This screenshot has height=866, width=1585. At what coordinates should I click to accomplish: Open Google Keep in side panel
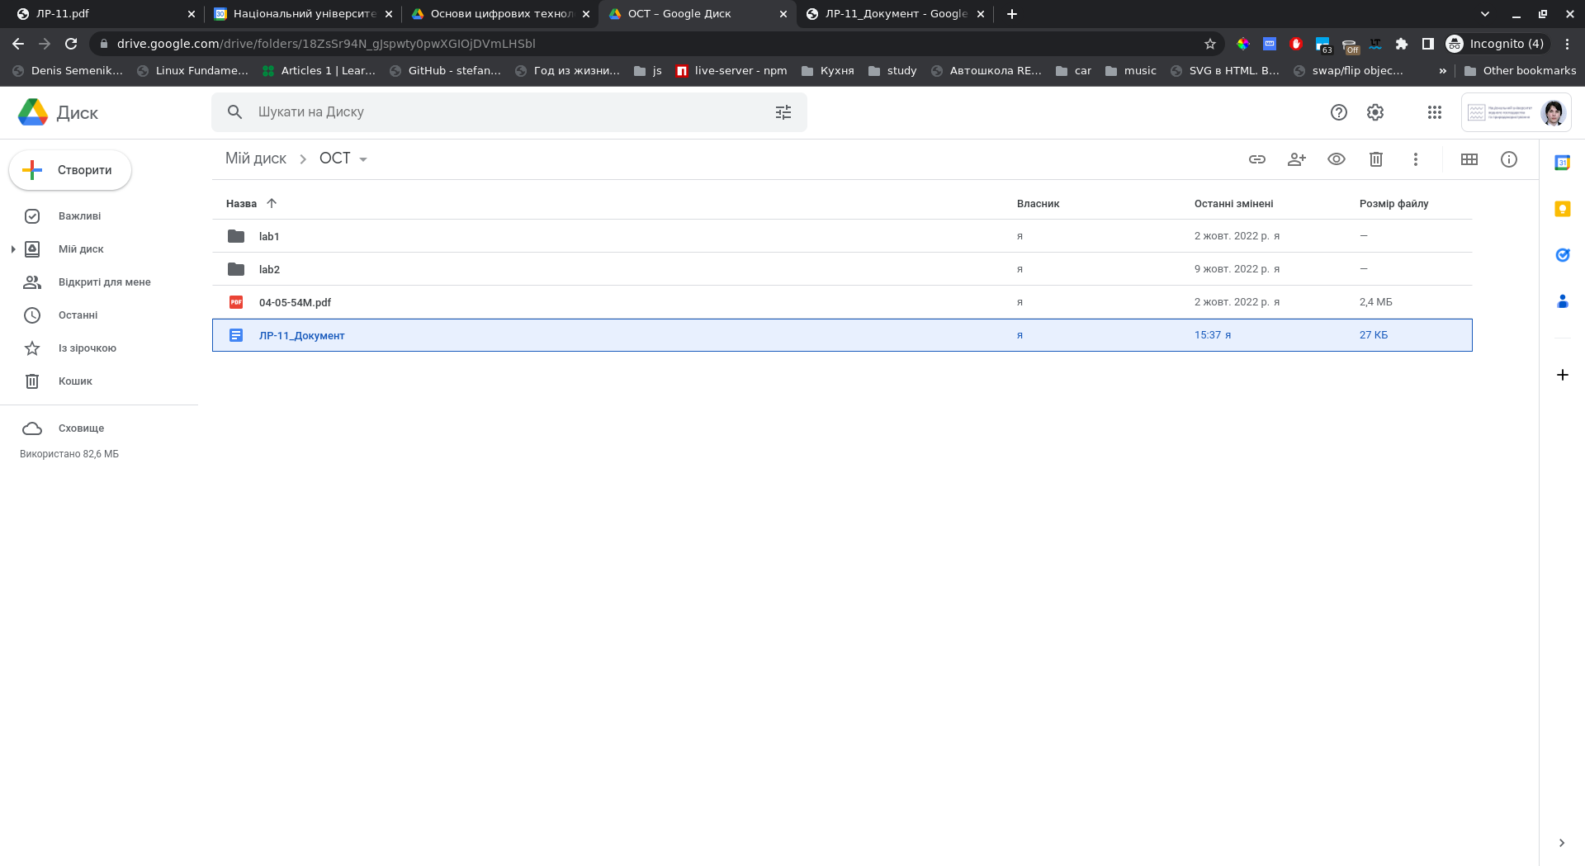(x=1562, y=209)
